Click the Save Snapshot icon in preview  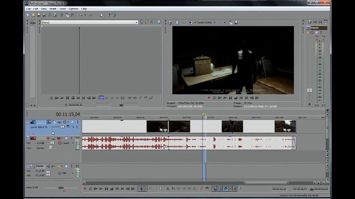[236, 22]
